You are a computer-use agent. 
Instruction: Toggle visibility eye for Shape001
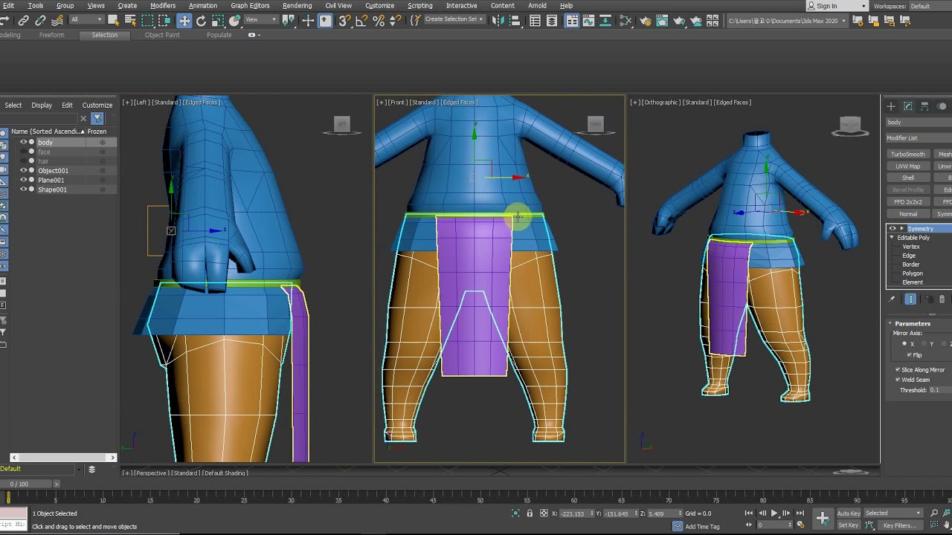pos(23,189)
